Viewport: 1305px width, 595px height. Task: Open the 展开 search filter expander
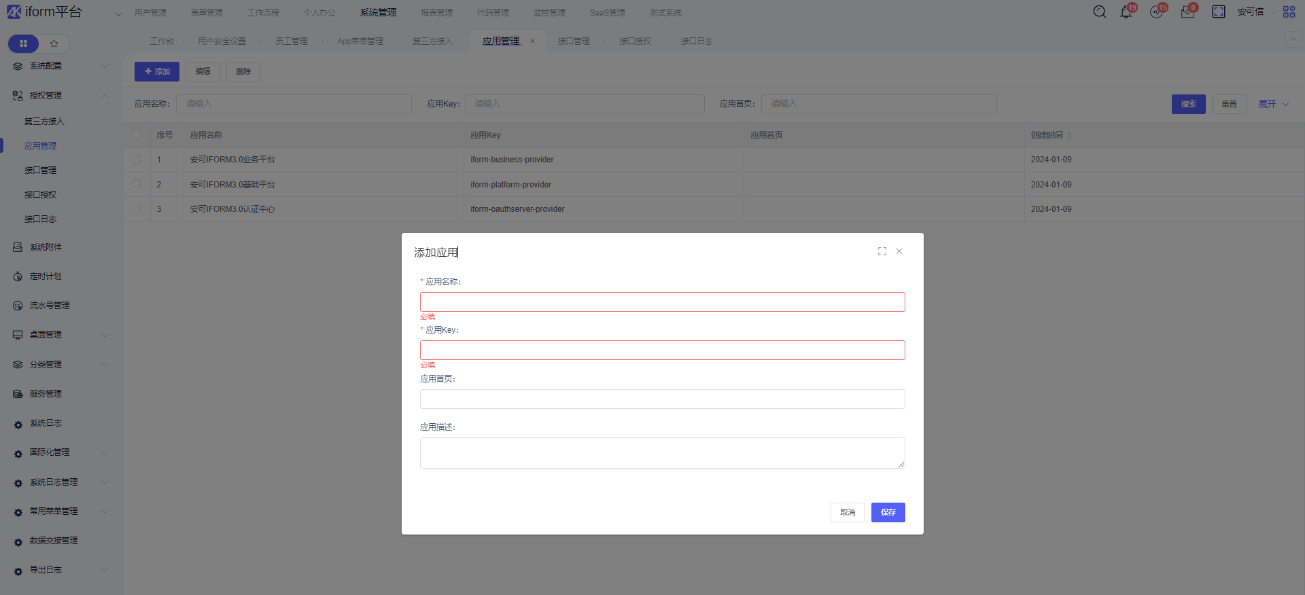pyautogui.click(x=1272, y=104)
